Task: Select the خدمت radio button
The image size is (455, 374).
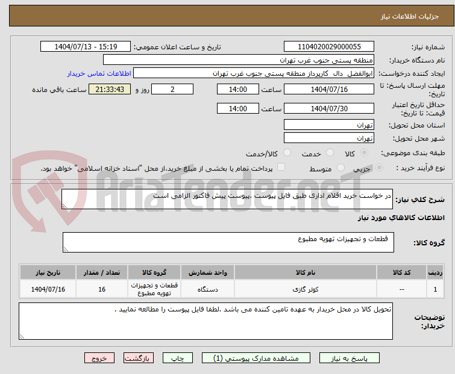Action: point(330,152)
